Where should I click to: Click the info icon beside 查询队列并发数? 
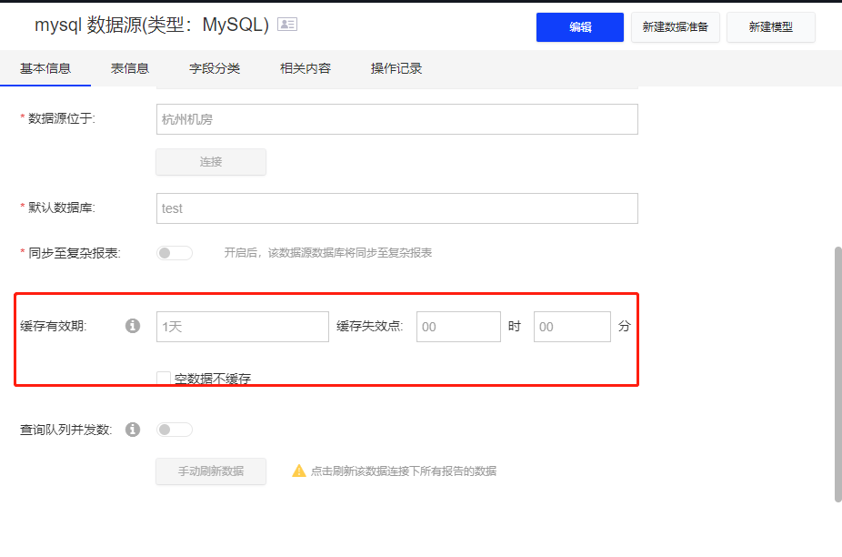132,429
